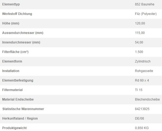The width and height of the screenshot is (162, 131).
Task: Click the 120,00 height value
Action: [x=140, y=23]
